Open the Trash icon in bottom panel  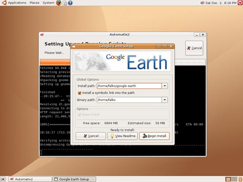[x=240, y=179]
